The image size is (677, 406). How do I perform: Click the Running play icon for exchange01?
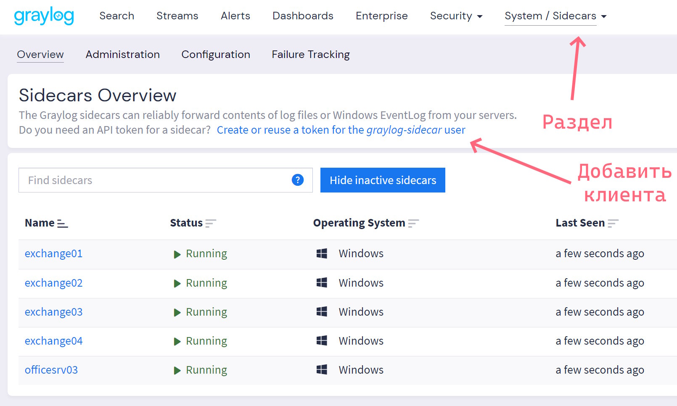[177, 254]
